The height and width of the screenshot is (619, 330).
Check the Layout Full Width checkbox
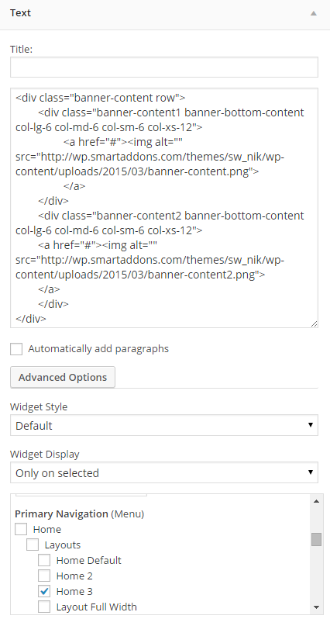point(44,607)
